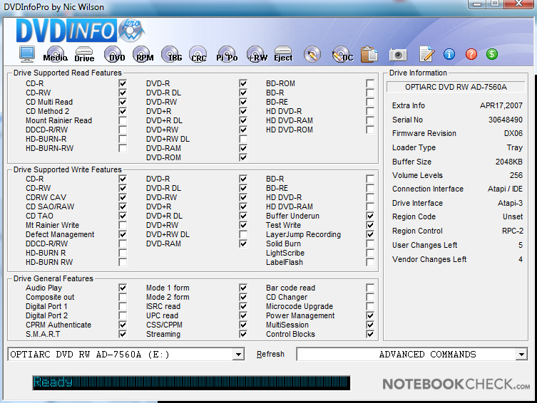
Task: Click the Ready progress bar
Action: 191,383
